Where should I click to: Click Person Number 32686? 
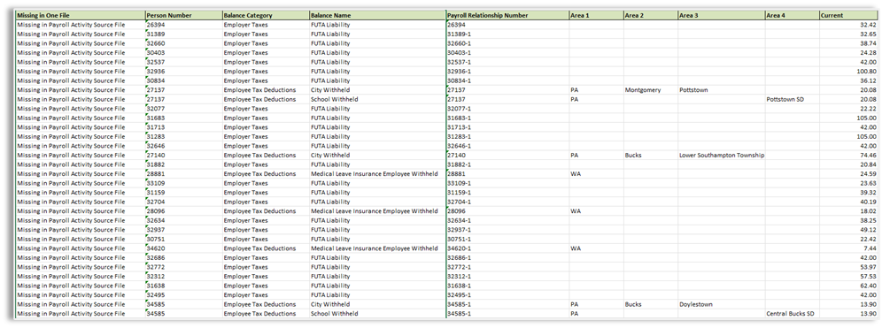click(183, 257)
